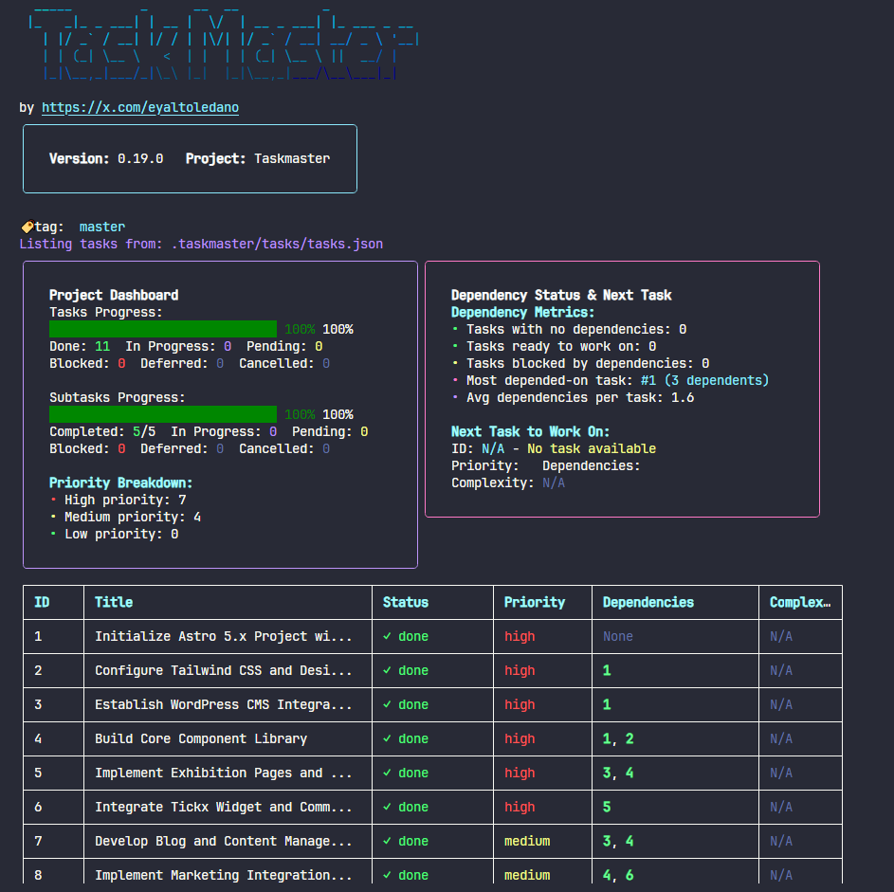Click the 'Dependencies' column header

[x=648, y=603]
